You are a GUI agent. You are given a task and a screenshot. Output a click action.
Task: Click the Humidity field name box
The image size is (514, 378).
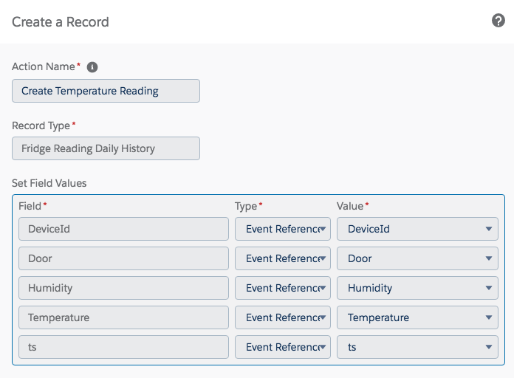click(x=123, y=288)
